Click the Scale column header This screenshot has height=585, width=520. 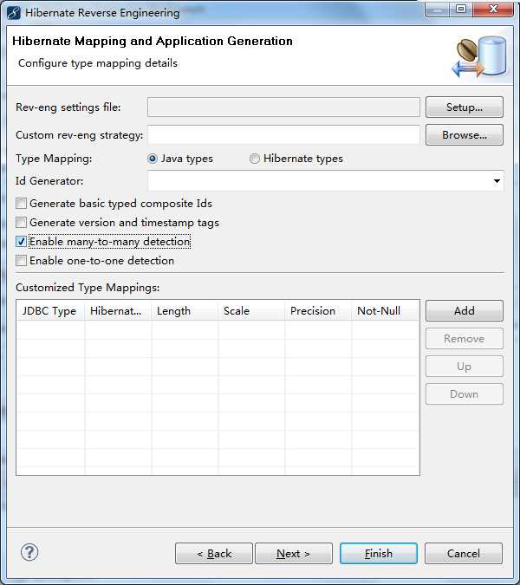coord(252,311)
